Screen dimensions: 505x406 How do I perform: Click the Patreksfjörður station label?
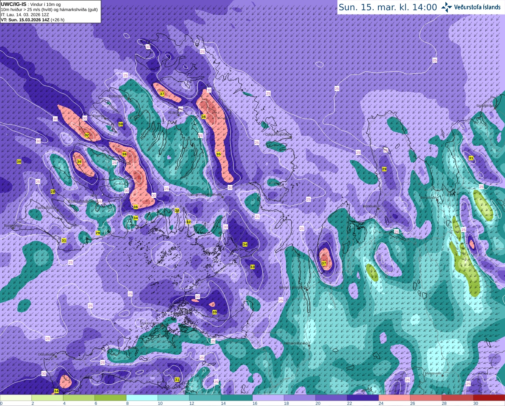[46, 207]
